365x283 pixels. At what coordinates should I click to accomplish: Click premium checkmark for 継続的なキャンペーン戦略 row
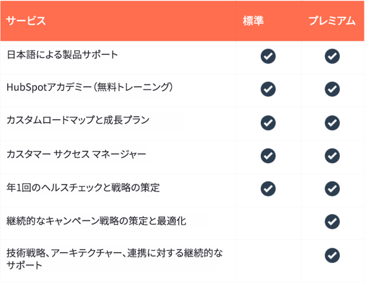332,222
